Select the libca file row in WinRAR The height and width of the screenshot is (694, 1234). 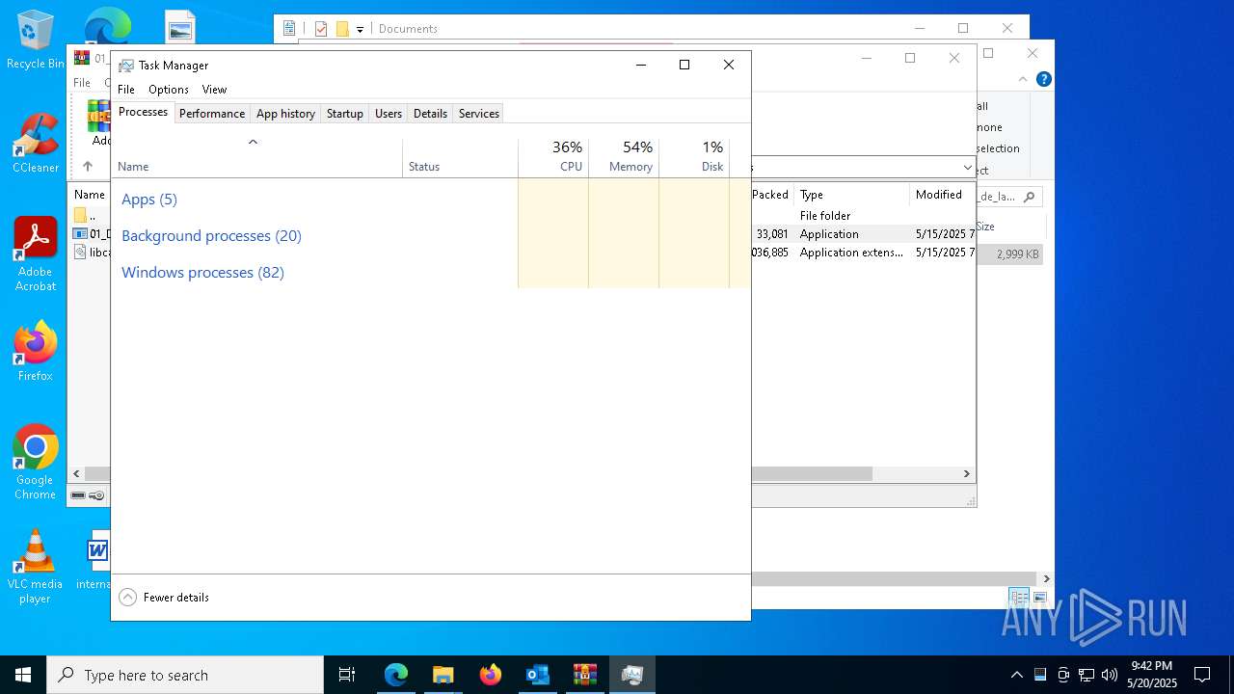pos(92,253)
